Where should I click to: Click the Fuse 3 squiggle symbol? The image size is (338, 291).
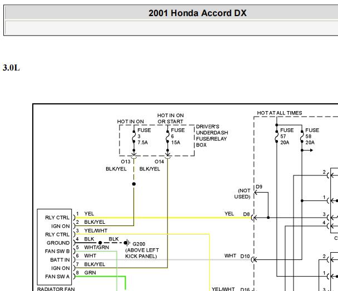pyautogui.click(x=134, y=137)
